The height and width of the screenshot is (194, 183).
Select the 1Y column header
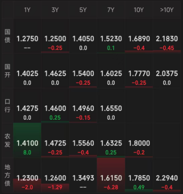(x=27, y=10)
